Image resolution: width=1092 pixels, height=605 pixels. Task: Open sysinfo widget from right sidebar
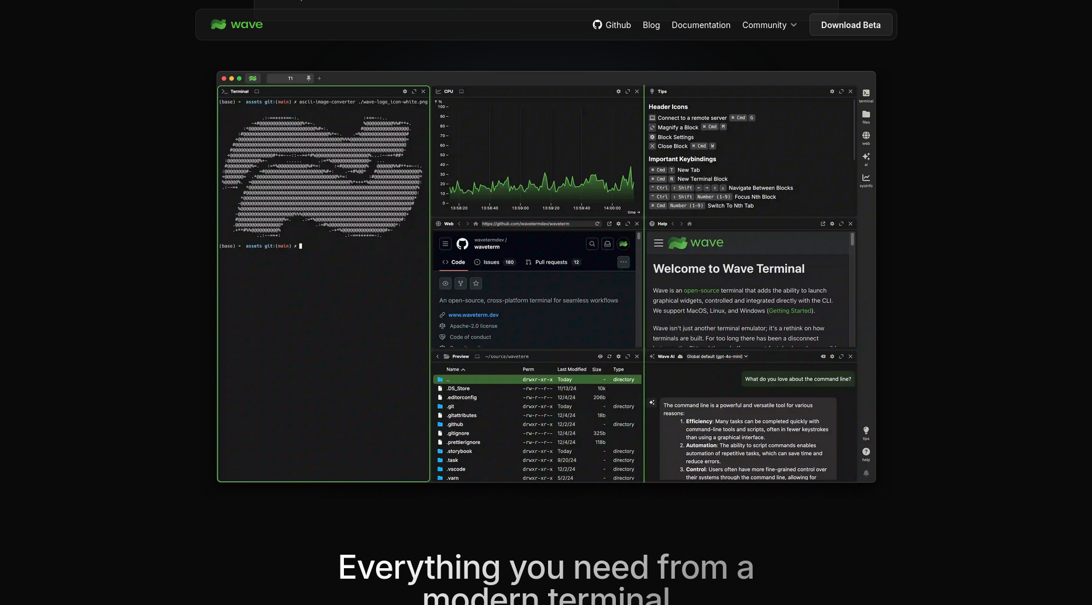tap(866, 180)
